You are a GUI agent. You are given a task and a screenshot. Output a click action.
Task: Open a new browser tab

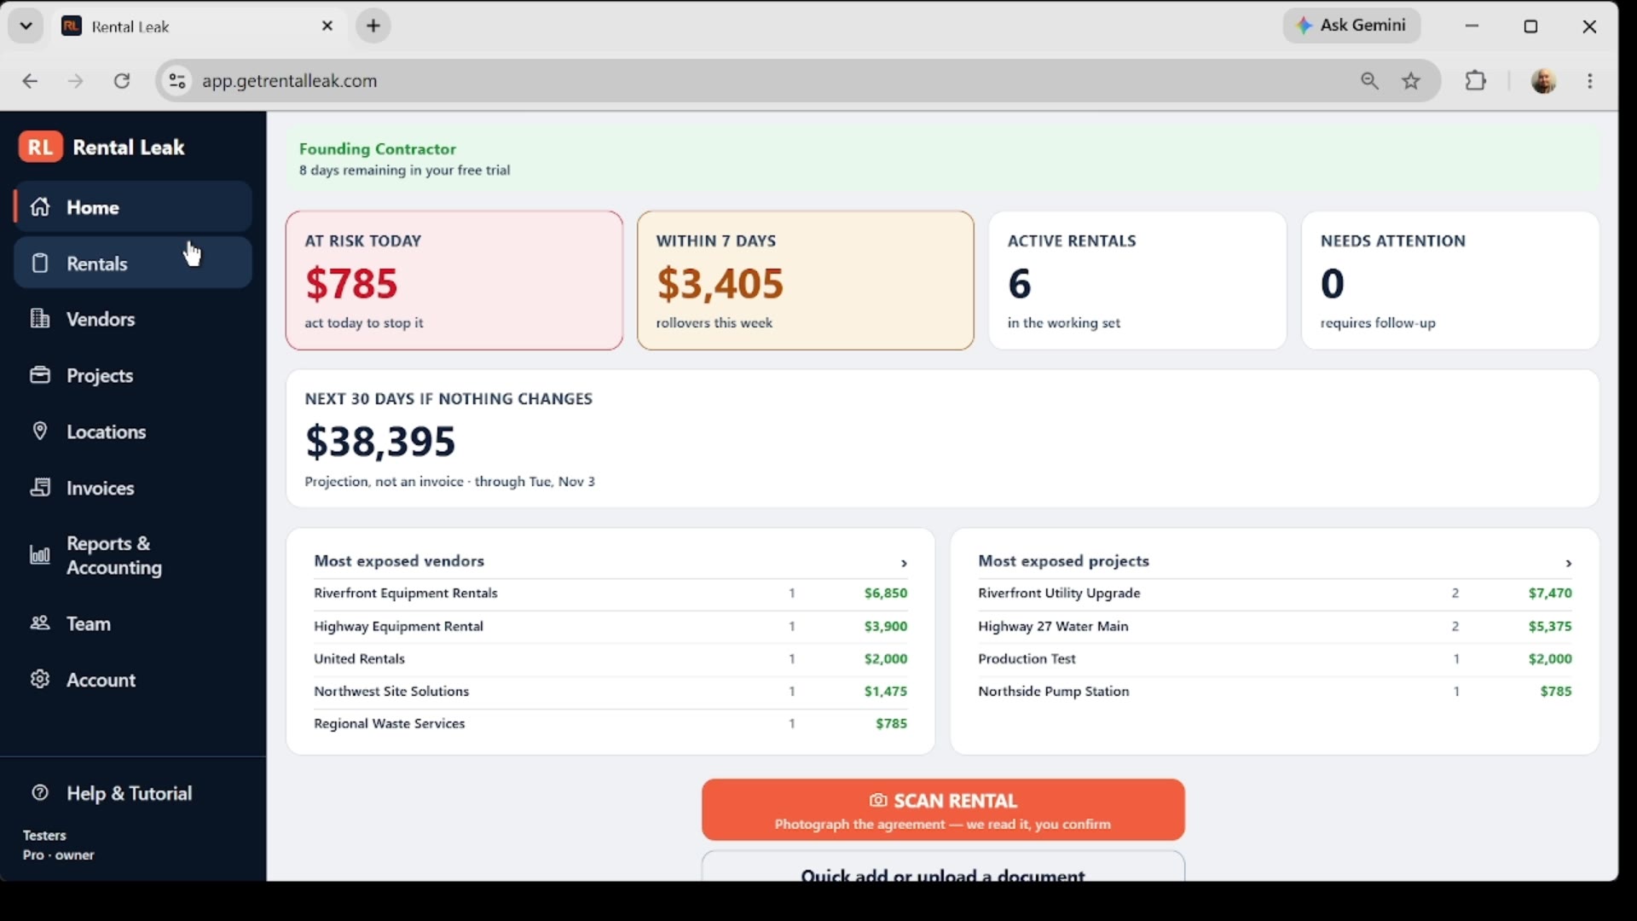(373, 26)
